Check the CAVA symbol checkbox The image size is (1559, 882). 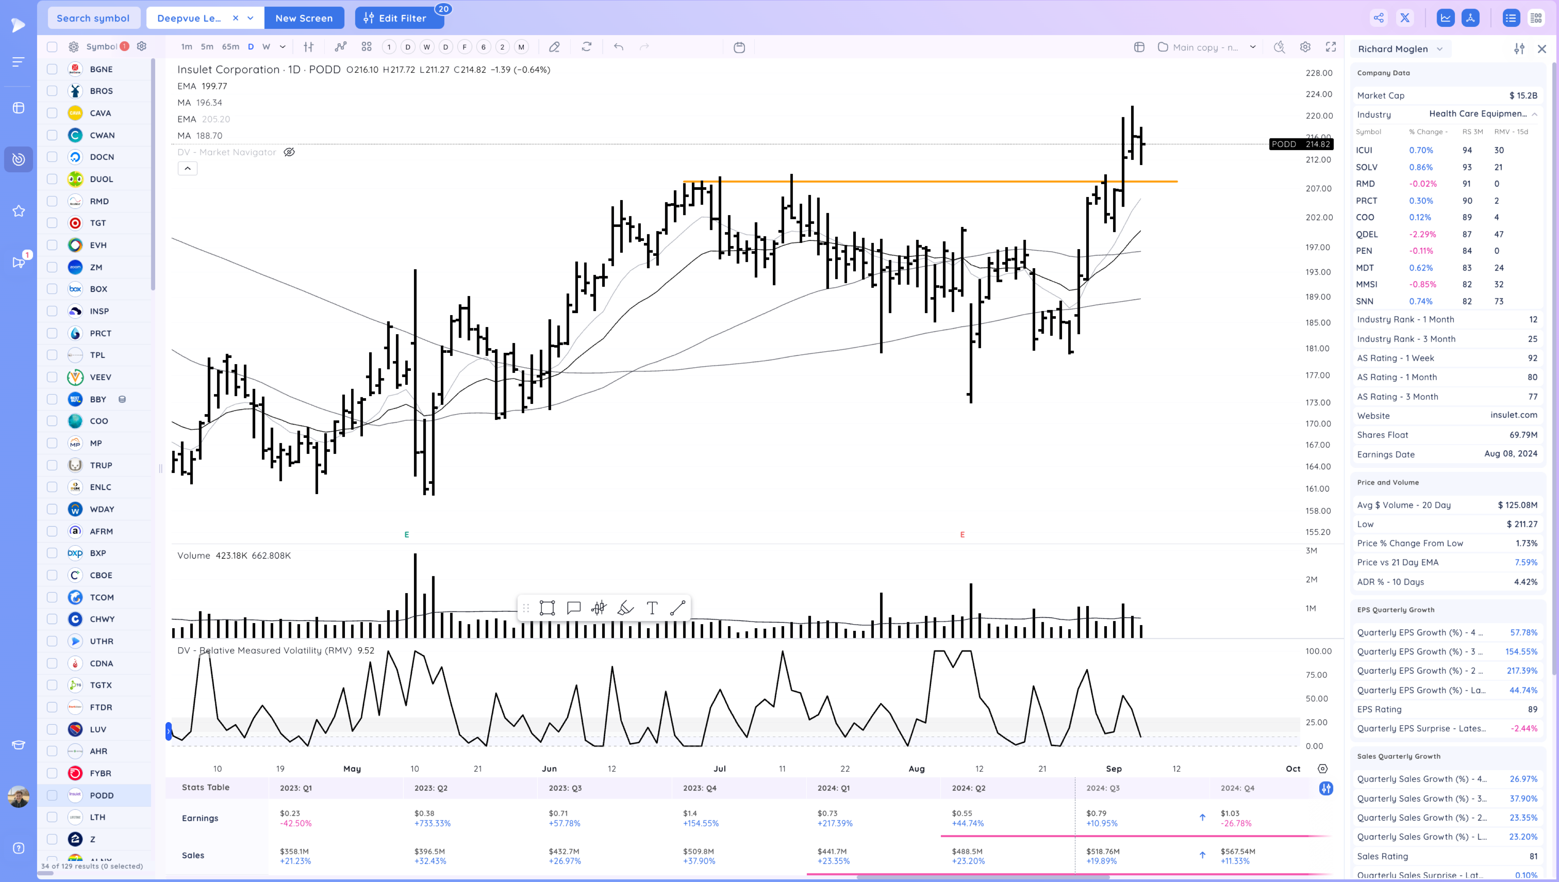[x=52, y=113]
